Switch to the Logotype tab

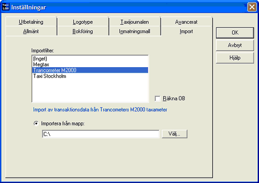pos(83,22)
